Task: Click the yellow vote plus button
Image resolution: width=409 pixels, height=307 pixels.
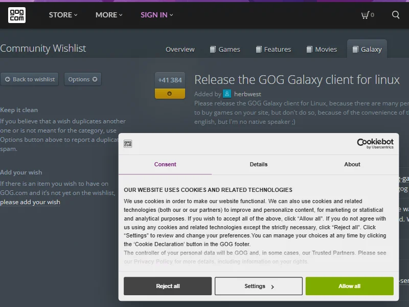Action: 170,94
